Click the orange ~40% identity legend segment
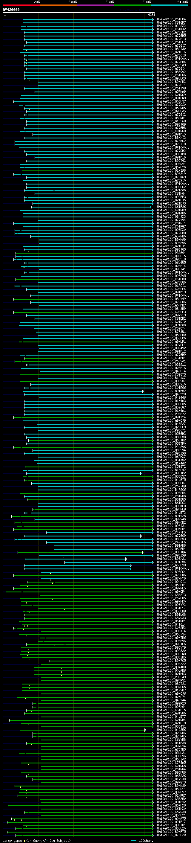 (58, 5)
